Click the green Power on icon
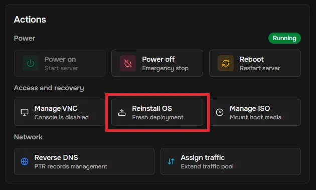Viewport: 316px width, 190px height. (31, 64)
